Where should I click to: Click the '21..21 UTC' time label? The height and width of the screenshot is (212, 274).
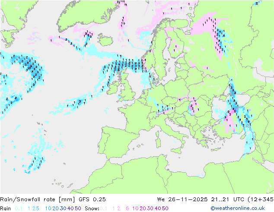227,199
